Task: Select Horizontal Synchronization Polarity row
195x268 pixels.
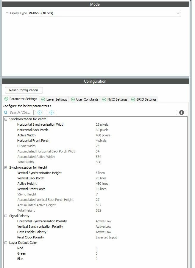Action: 96,221
